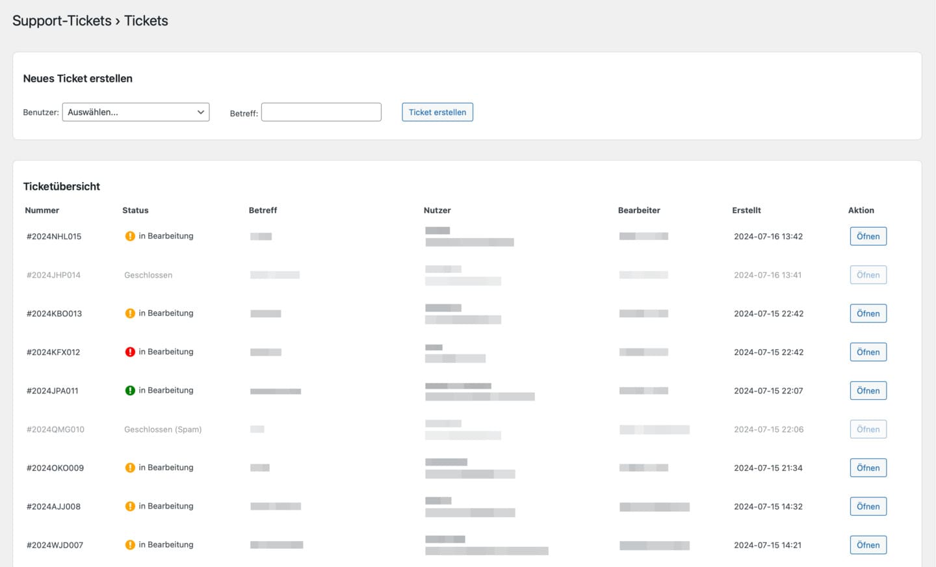Open closed ticket #2024JHP014
This screenshot has height=567, width=936.
click(x=868, y=275)
